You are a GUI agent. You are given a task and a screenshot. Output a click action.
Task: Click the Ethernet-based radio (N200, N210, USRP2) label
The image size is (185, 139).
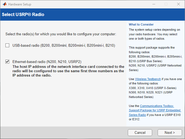[x=47, y=62]
